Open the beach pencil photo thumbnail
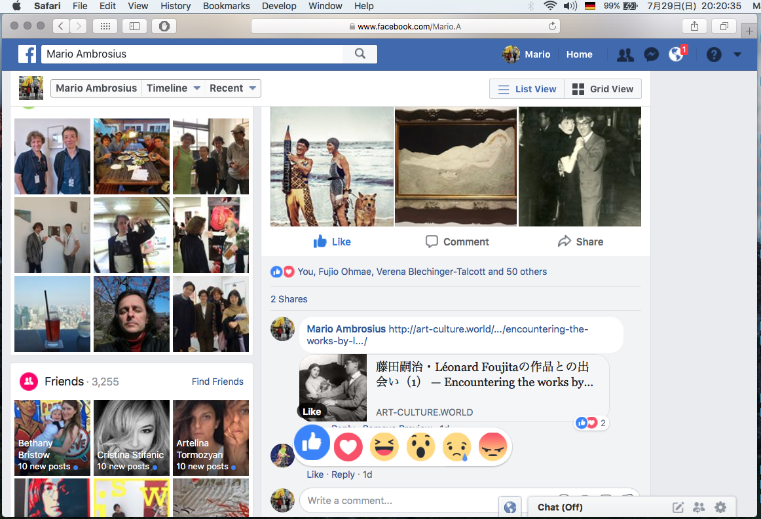The image size is (761, 519). coord(332,166)
